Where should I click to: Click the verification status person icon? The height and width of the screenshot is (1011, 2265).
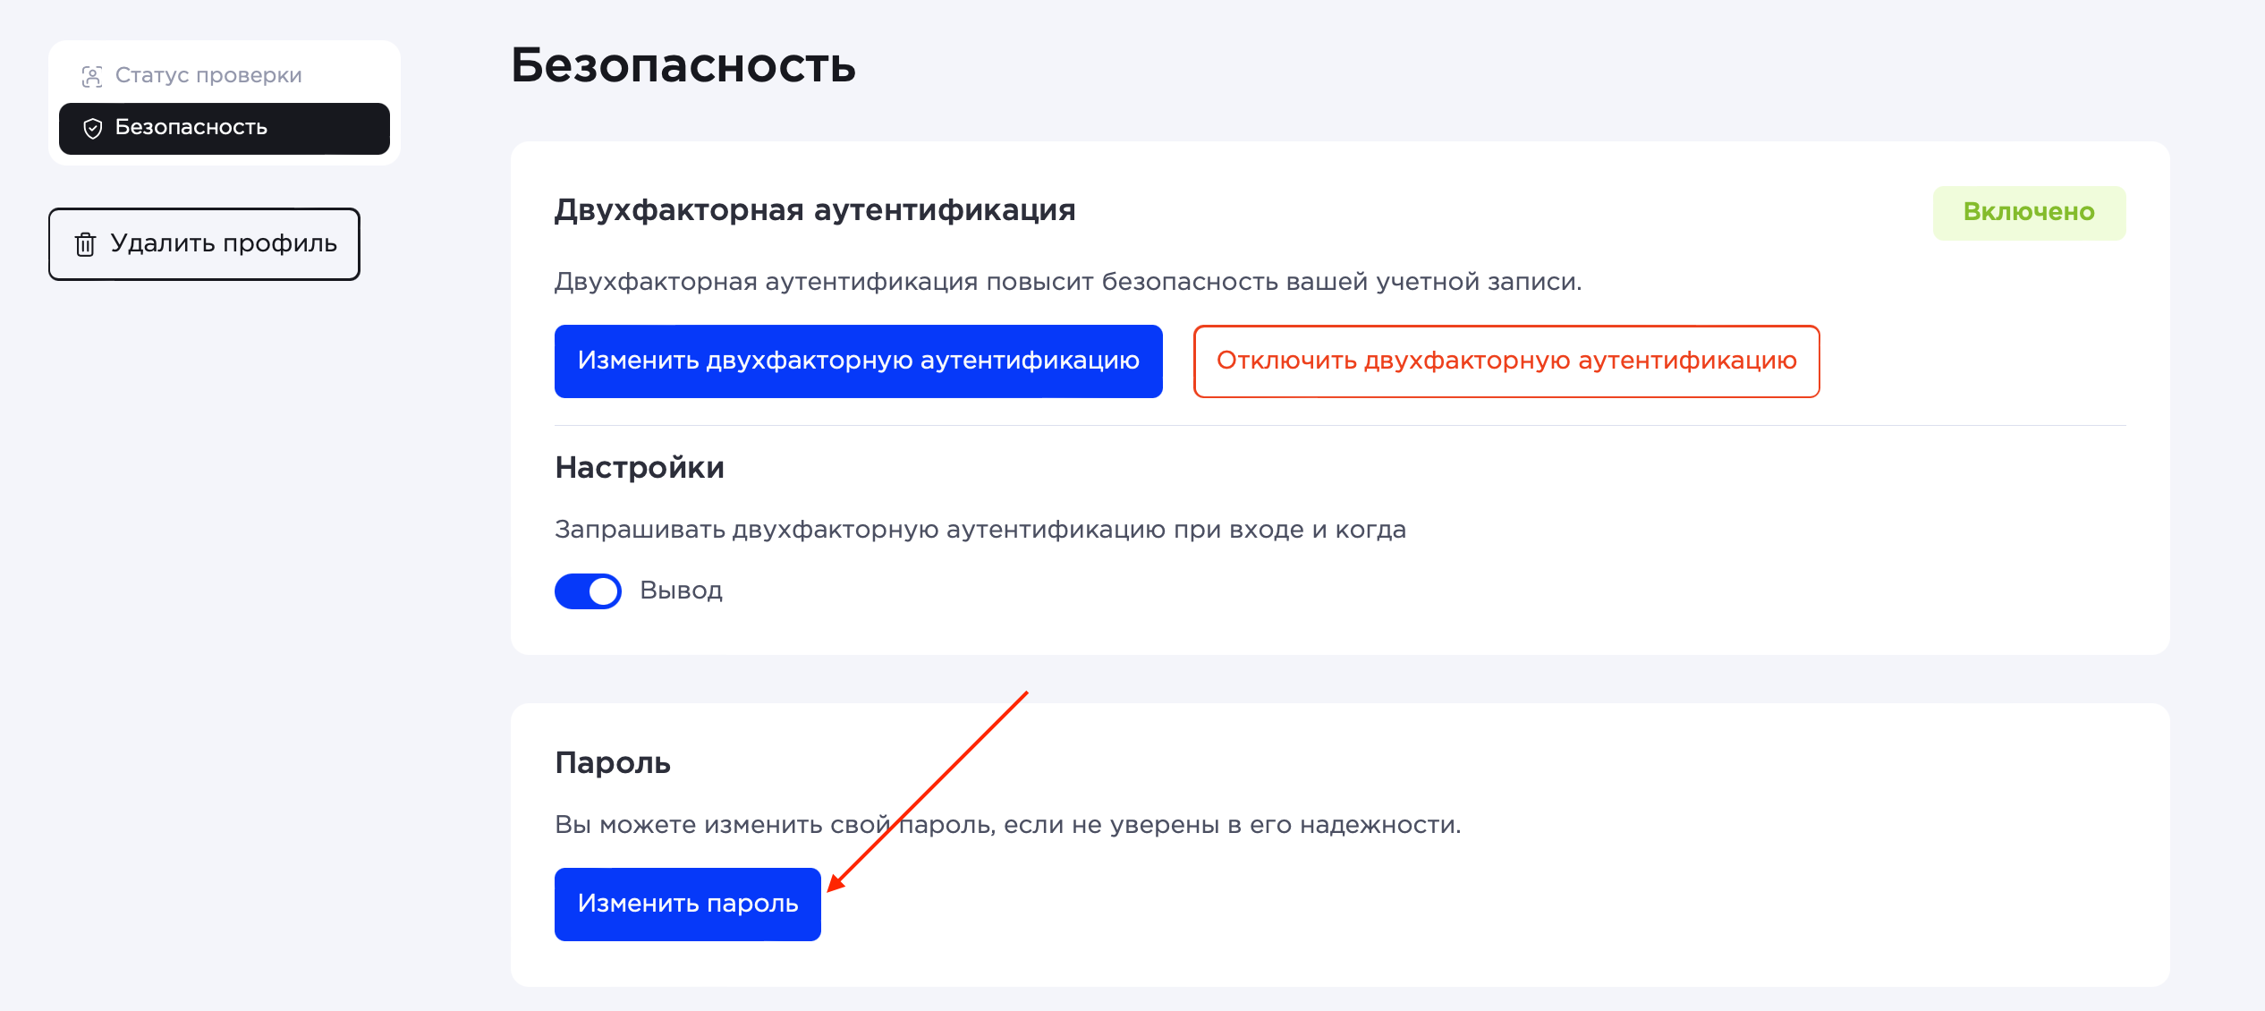(91, 76)
